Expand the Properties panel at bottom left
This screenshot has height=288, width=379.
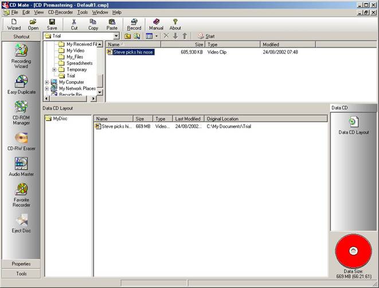(x=21, y=264)
